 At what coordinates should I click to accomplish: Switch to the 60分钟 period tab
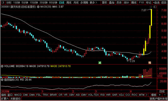[53, 3]
